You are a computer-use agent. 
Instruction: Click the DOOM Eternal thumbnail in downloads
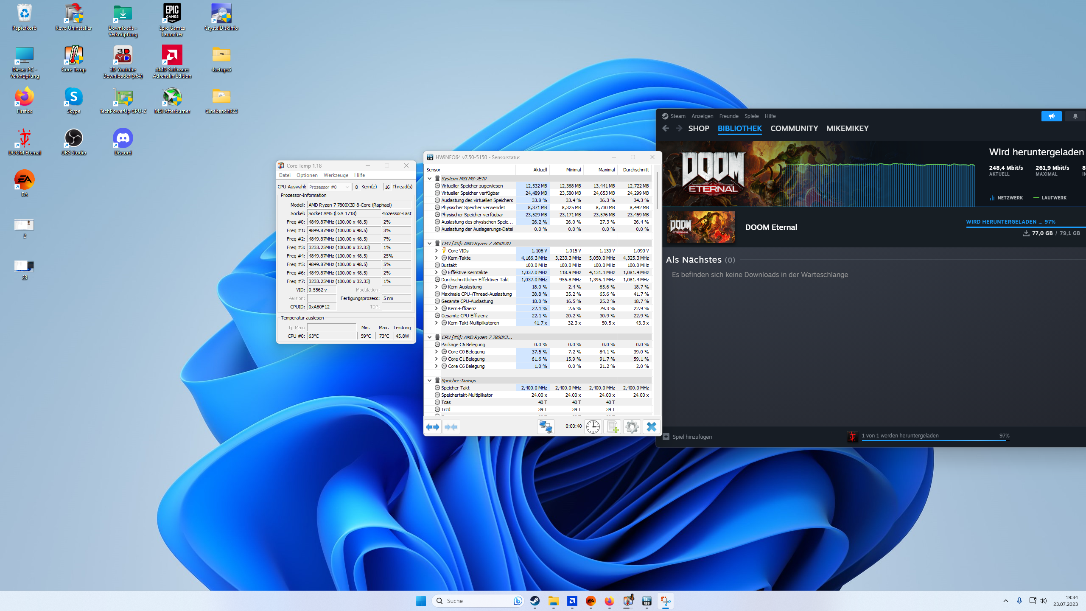click(701, 227)
